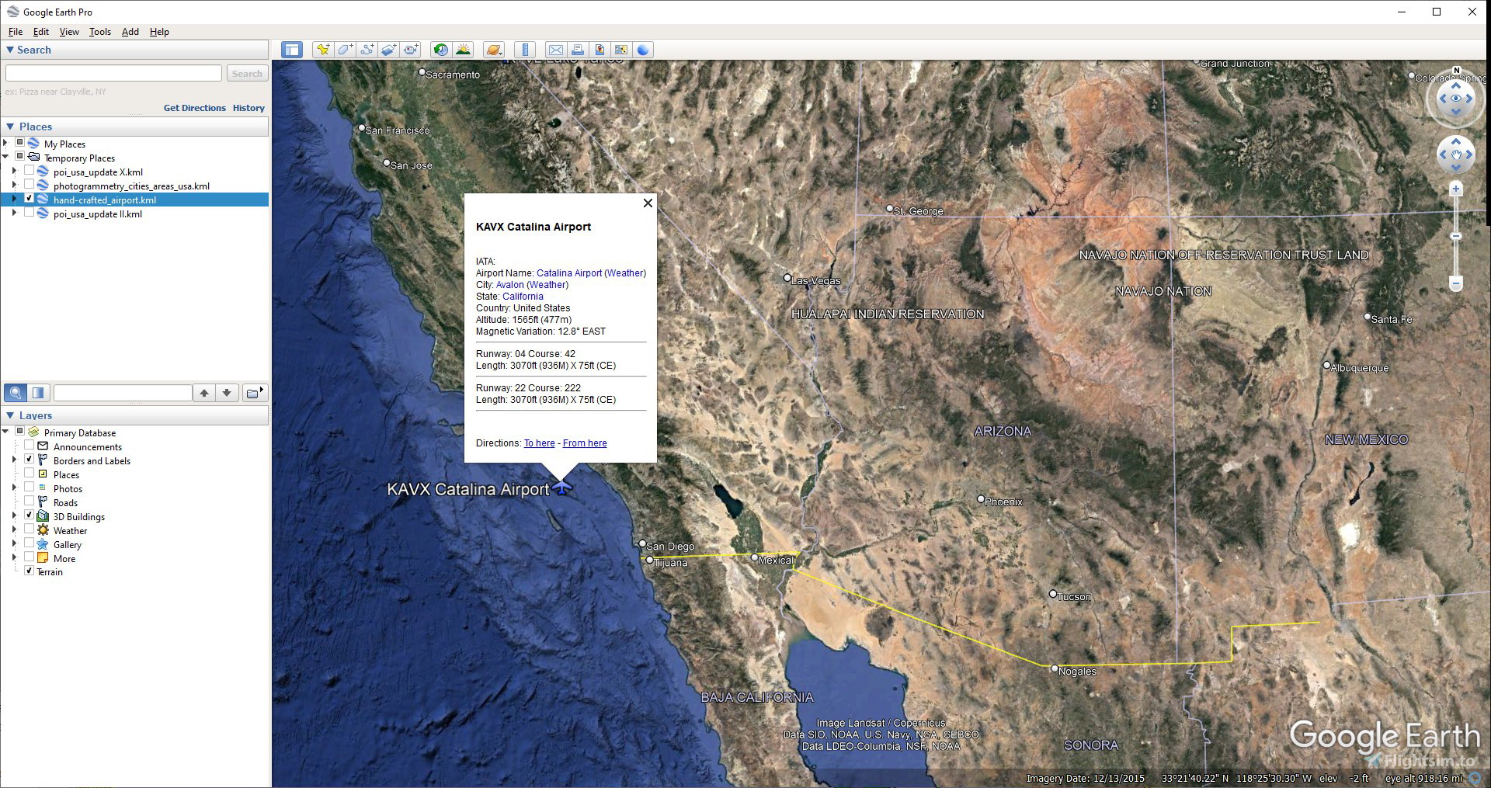Disable the Terrain layer checkbox
The image size is (1491, 788).
click(x=30, y=571)
